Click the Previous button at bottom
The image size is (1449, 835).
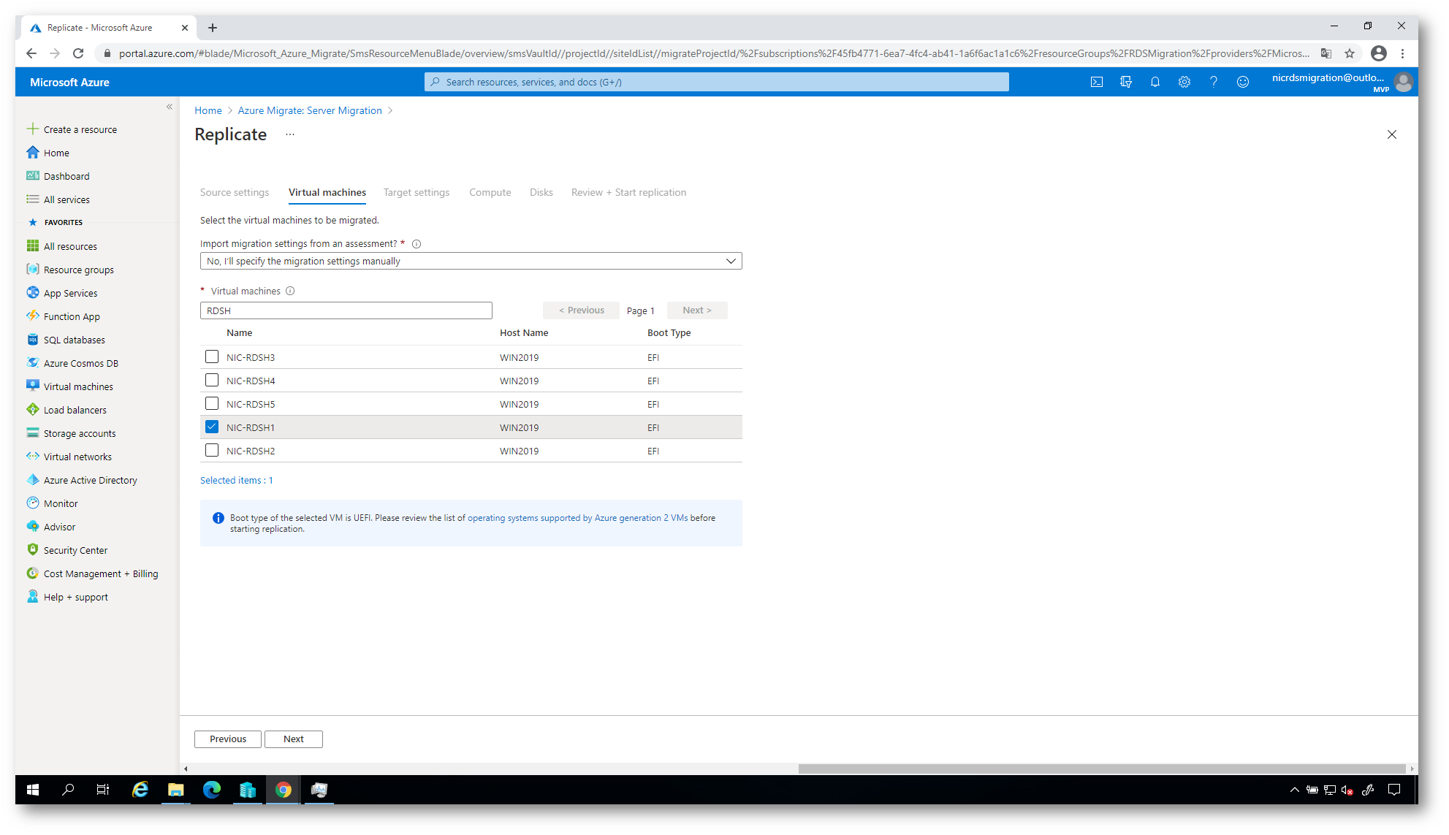228,739
